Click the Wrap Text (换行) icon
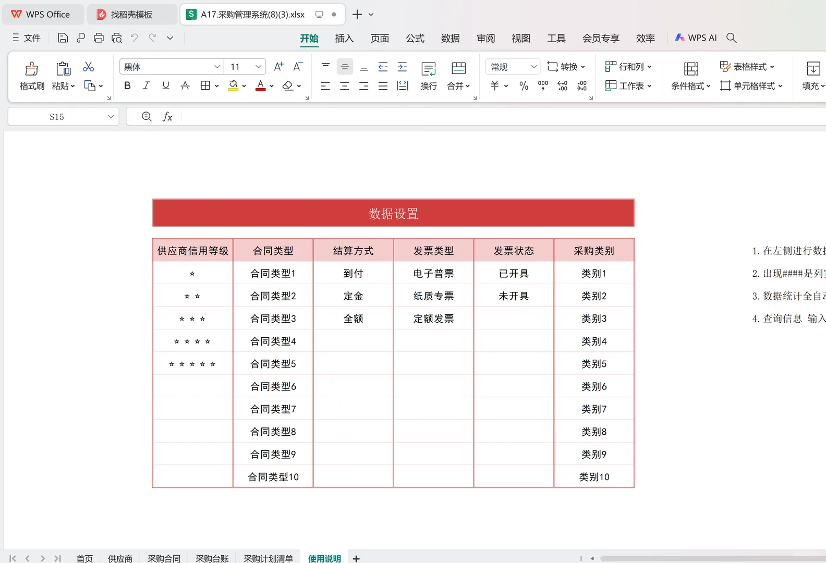 pyautogui.click(x=429, y=69)
